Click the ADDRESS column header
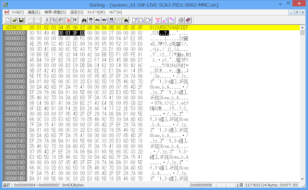The image size is (308, 190). coord(14,28)
